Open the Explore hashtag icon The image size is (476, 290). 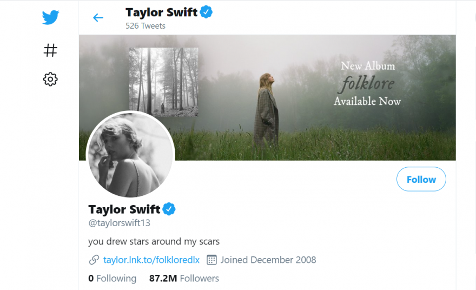[50, 50]
